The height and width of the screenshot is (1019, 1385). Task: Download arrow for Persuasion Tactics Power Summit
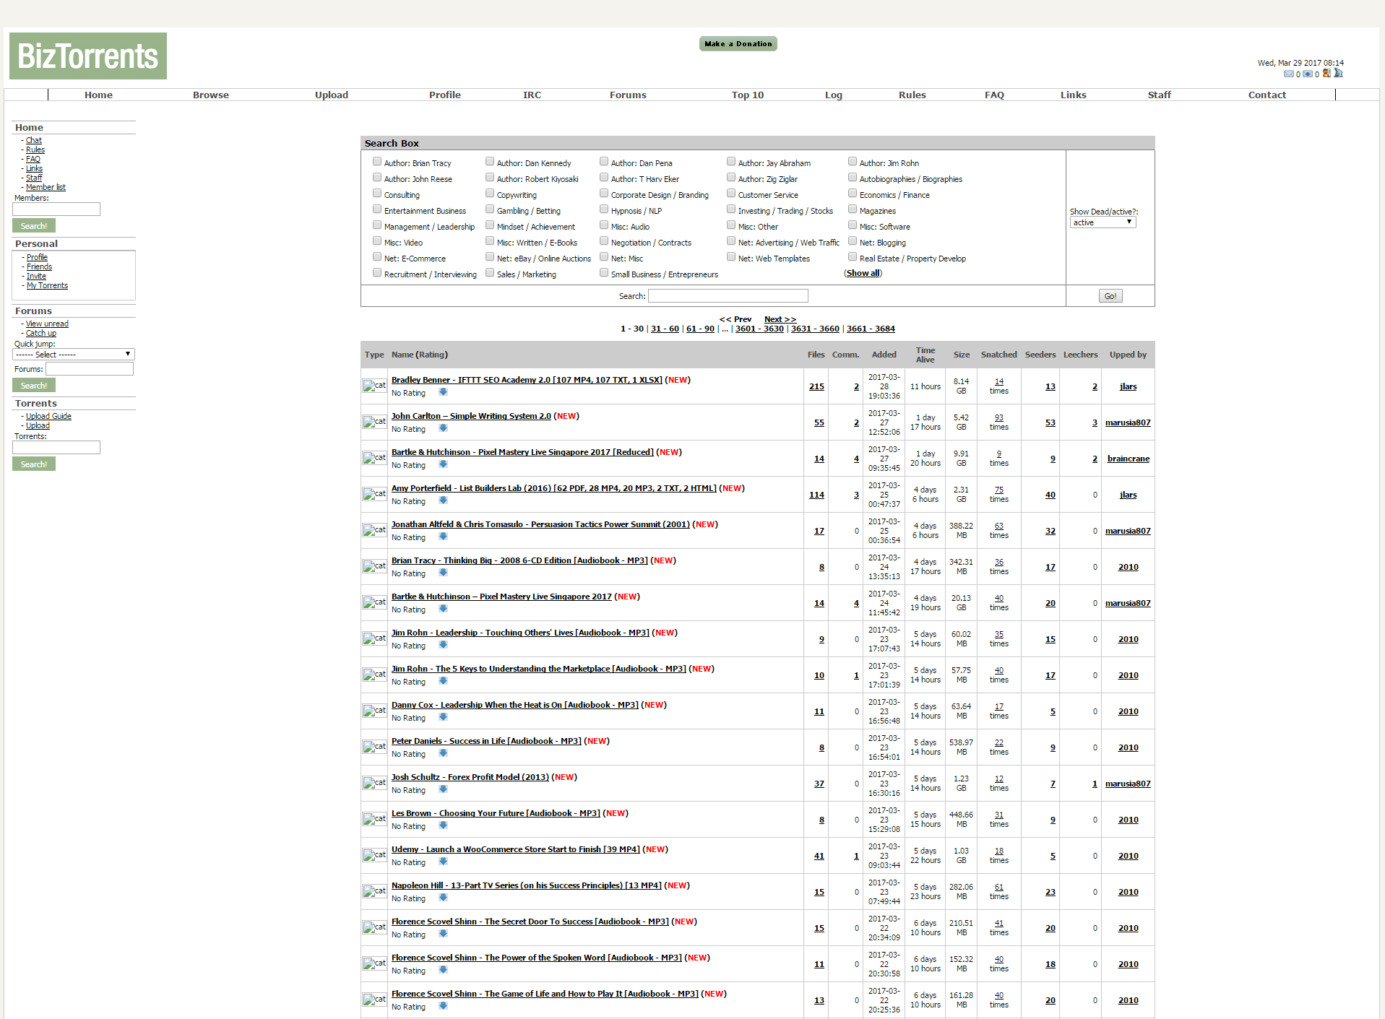coord(443,537)
